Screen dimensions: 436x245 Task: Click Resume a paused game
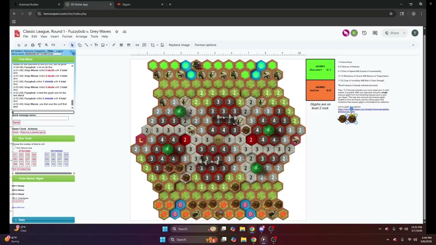coord(33,132)
